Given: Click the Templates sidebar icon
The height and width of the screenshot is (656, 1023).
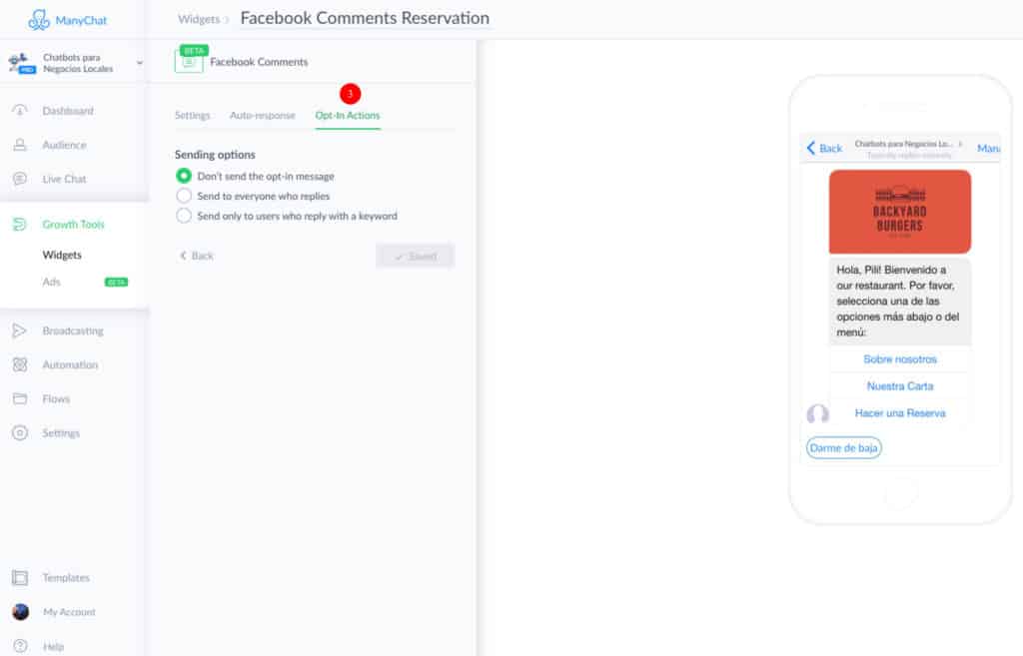Looking at the screenshot, I should [x=20, y=578].
